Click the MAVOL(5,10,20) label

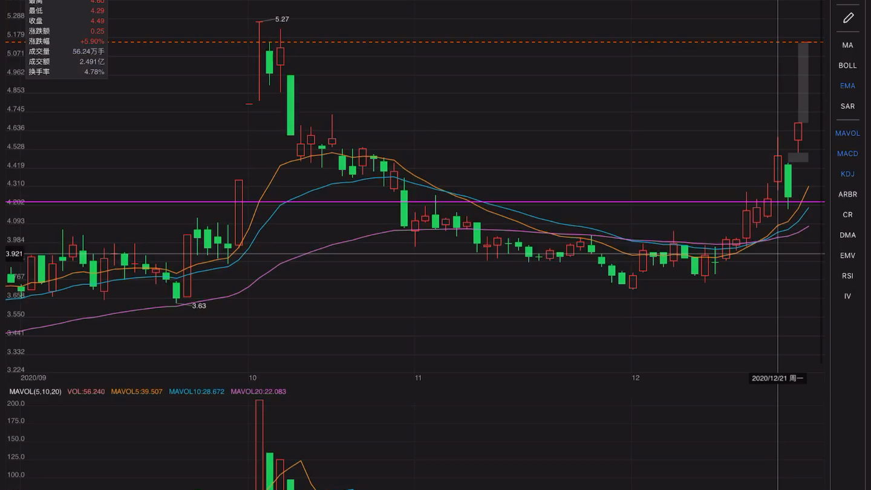pyautogui.click(x=35, y=392)
